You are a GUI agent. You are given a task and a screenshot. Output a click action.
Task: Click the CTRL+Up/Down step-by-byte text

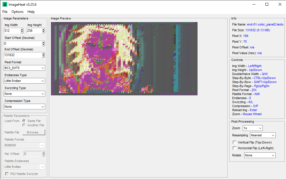[265, 78]
